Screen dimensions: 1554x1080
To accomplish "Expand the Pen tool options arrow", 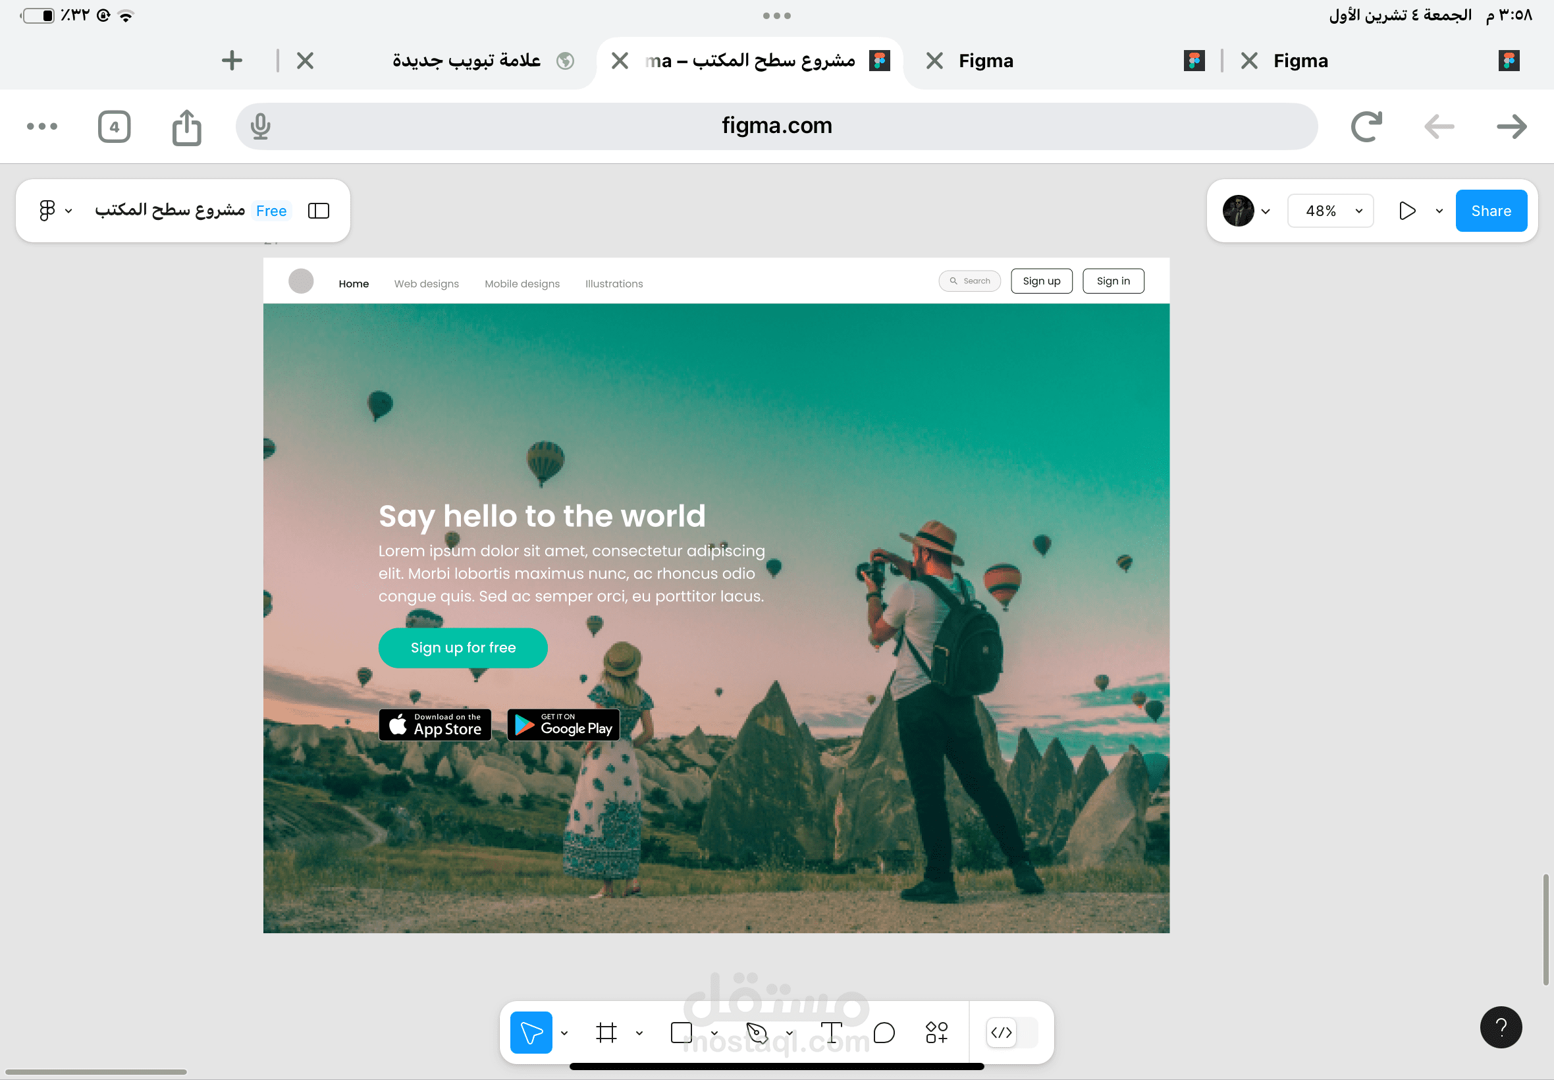I will [x=790, y=1033].
